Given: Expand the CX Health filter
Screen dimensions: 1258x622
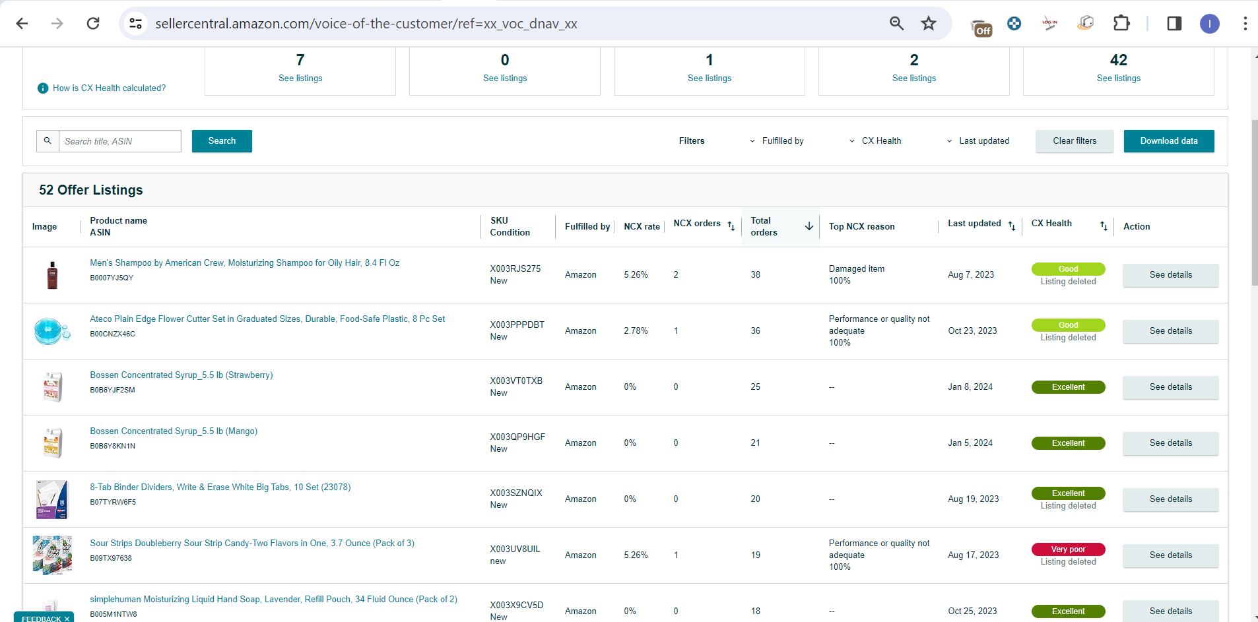Looking at the screenshot, I should click(875, 141).
